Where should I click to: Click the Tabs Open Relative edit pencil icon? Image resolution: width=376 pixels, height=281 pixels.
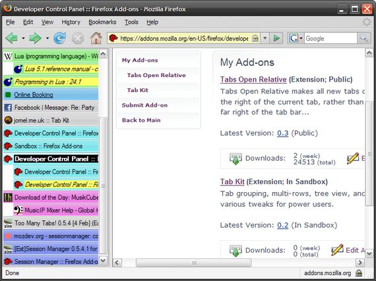pos(353,159)
